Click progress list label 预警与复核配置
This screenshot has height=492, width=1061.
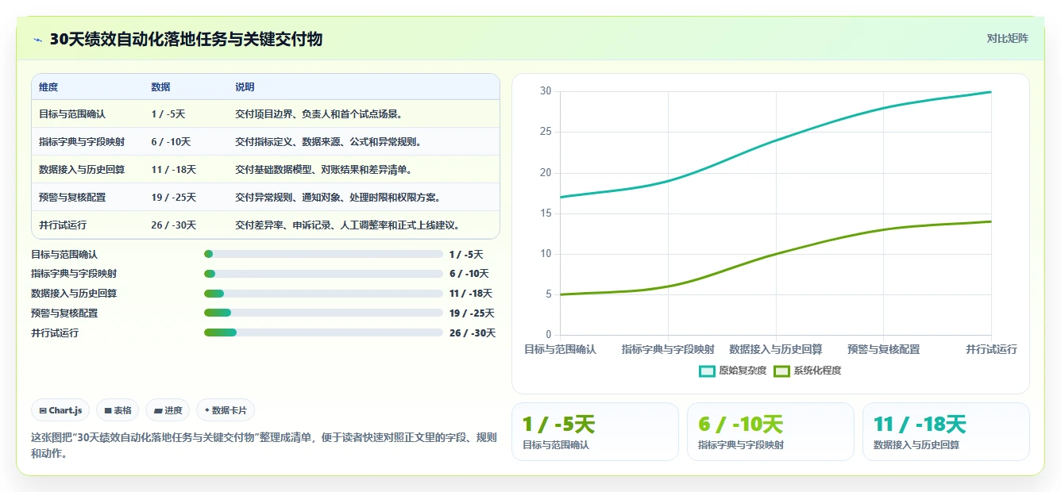[x=64, y=313]
